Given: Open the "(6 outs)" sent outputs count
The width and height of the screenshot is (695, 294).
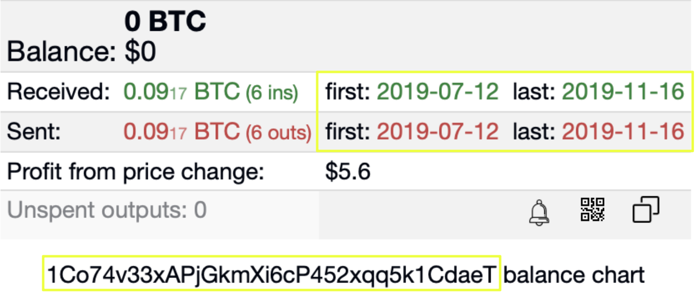Looking at the screenshot, I should [278, 132].
